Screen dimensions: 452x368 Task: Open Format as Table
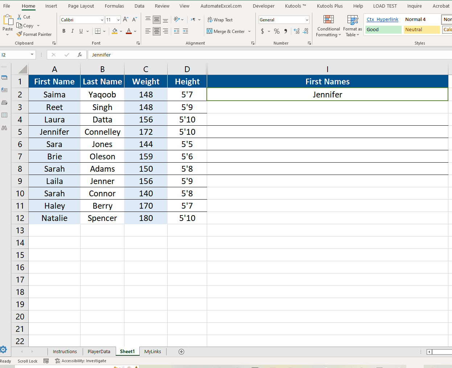pyautogui.click(x=352, y=26)
